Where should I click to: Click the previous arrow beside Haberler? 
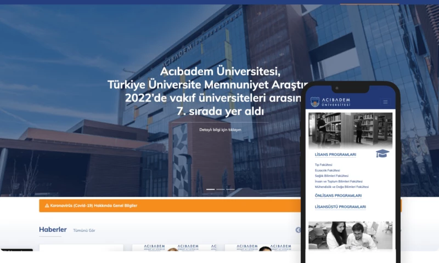click(x=298, y=230)
